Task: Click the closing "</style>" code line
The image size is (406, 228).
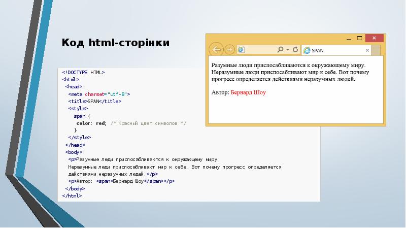Action: (80, 137)
